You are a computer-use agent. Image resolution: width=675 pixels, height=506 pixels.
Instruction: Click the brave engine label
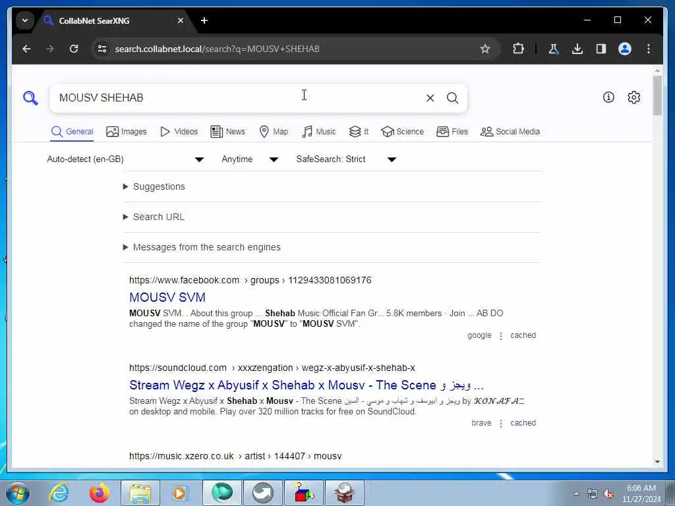481,424
